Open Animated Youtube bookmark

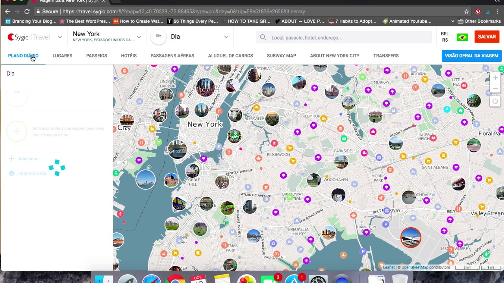(407, 21)
